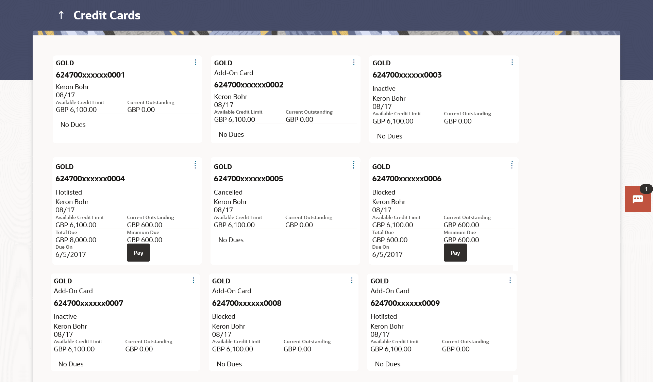Open kebab menu for add-on card 0007
The width and height of the screenshot is (653, 382).
point(194,280)
